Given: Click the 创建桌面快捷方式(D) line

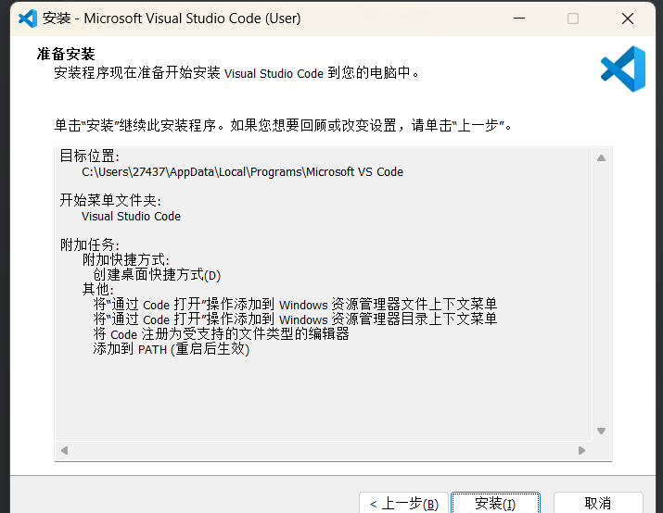Looking at the screenshot, I should 157,275.
